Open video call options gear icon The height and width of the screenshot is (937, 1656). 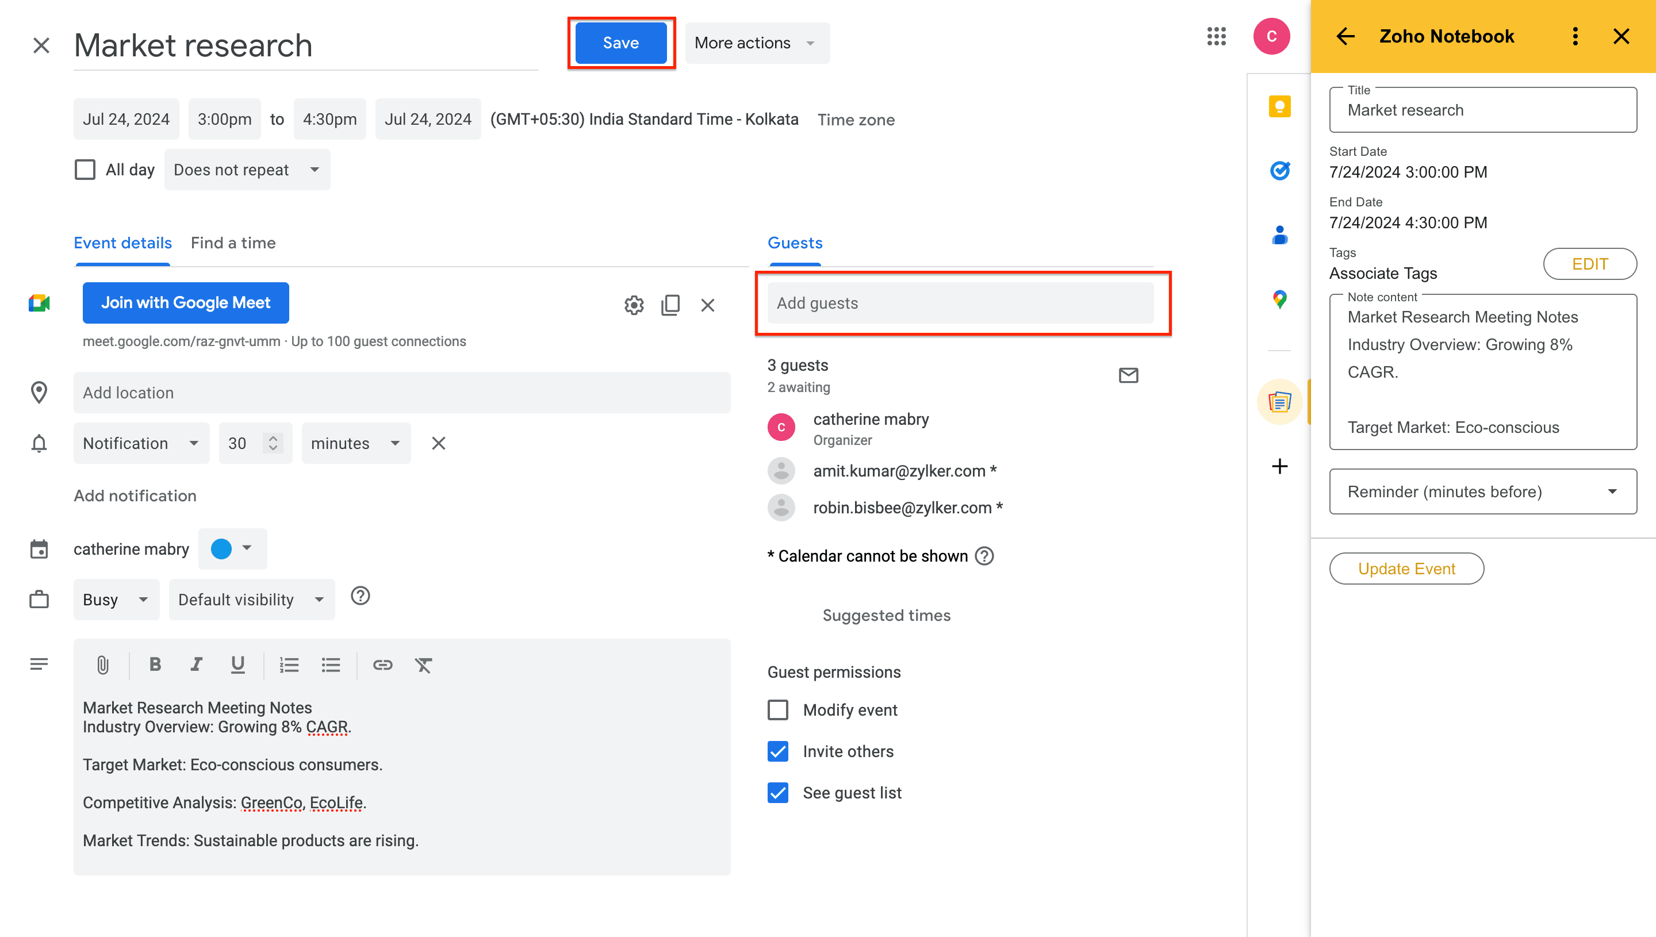point(633,305)
